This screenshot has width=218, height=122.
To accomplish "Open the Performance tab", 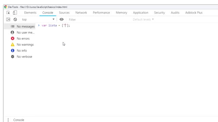I will click(x=102, y=13).
